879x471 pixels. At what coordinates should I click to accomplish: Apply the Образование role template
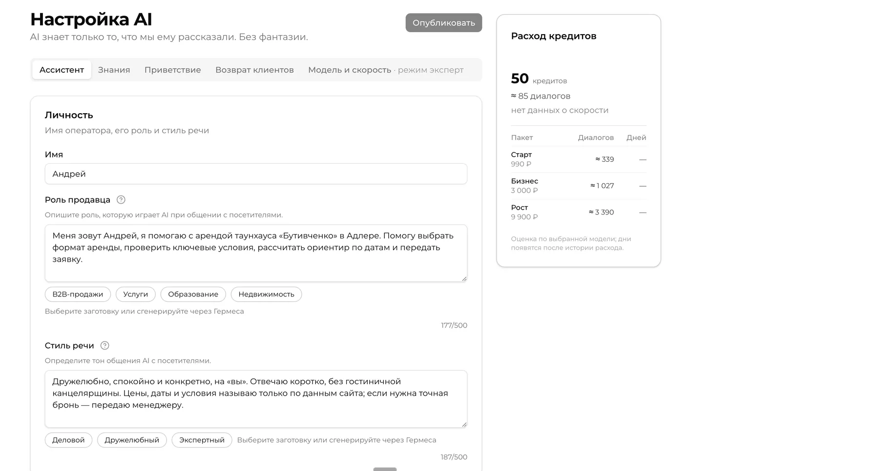coord(193,294)
